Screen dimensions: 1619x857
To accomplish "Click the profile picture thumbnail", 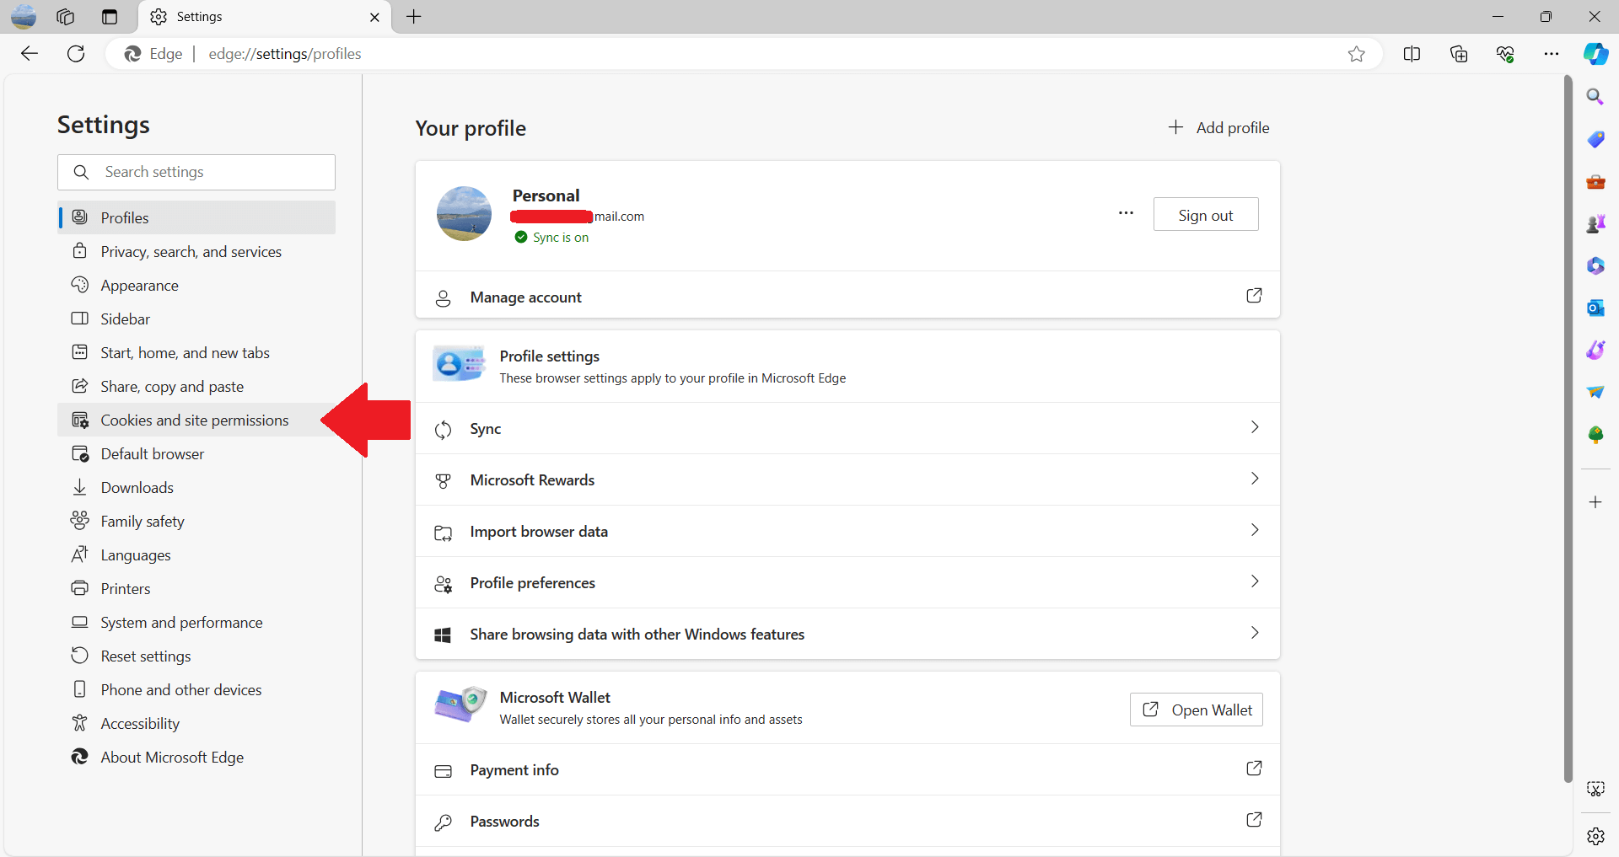I will tap(464, 213).
